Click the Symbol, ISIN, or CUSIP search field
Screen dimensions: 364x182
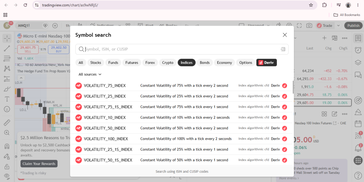click(x=182, y=49)
